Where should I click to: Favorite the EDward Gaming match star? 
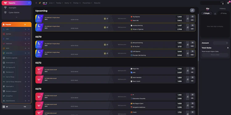41,42
